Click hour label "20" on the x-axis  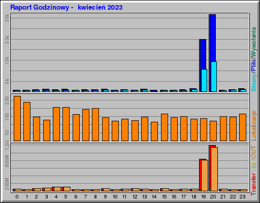pyautogui.click(x=213, y=197)
